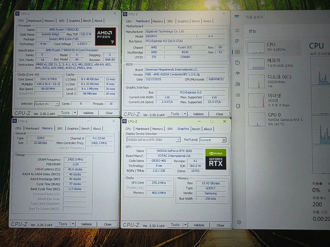330x247 pixels.
Task: Switch to SPD tab in Graphics window
Action: [x=170, y=129]
